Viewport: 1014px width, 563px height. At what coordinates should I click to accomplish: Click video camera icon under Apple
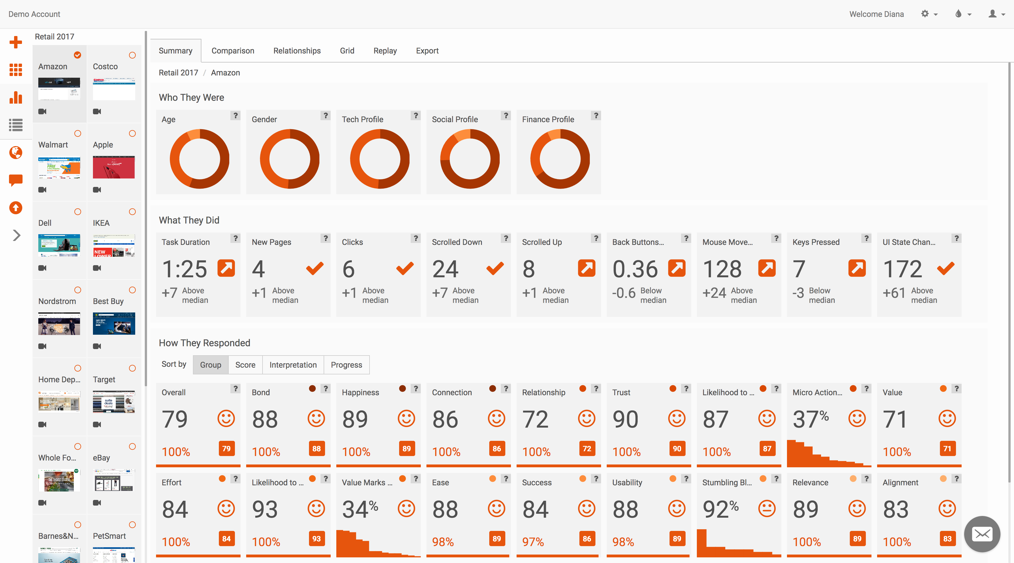(97, 190)
